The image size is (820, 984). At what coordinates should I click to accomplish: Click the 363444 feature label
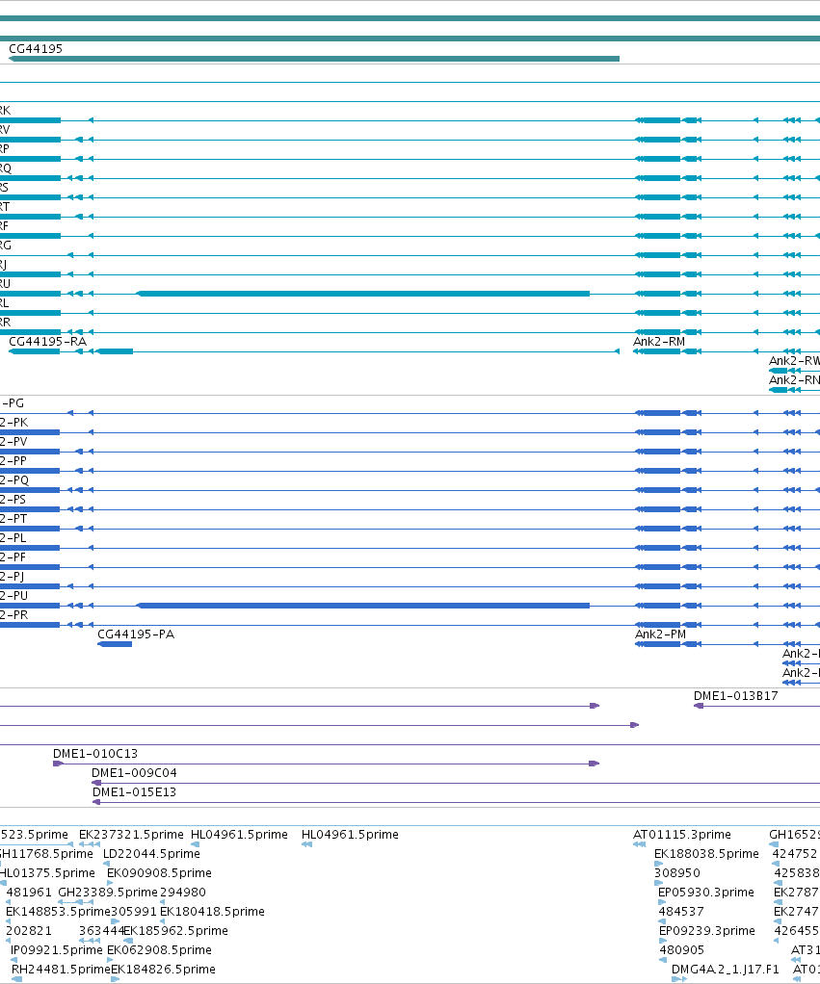(x=102, y=931)
